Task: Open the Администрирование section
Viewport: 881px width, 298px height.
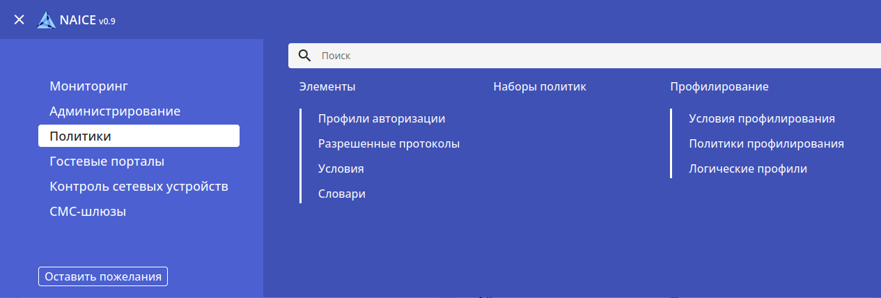Action: click(115, 111)
